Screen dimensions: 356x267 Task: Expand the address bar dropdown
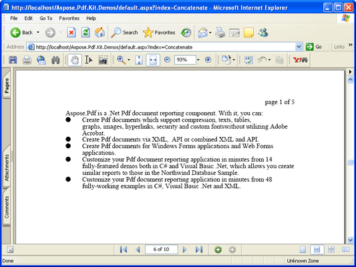(299, 47)
